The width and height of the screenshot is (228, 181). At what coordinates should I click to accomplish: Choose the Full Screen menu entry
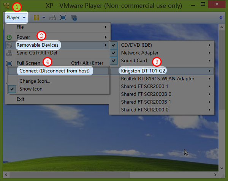(57, 63)
